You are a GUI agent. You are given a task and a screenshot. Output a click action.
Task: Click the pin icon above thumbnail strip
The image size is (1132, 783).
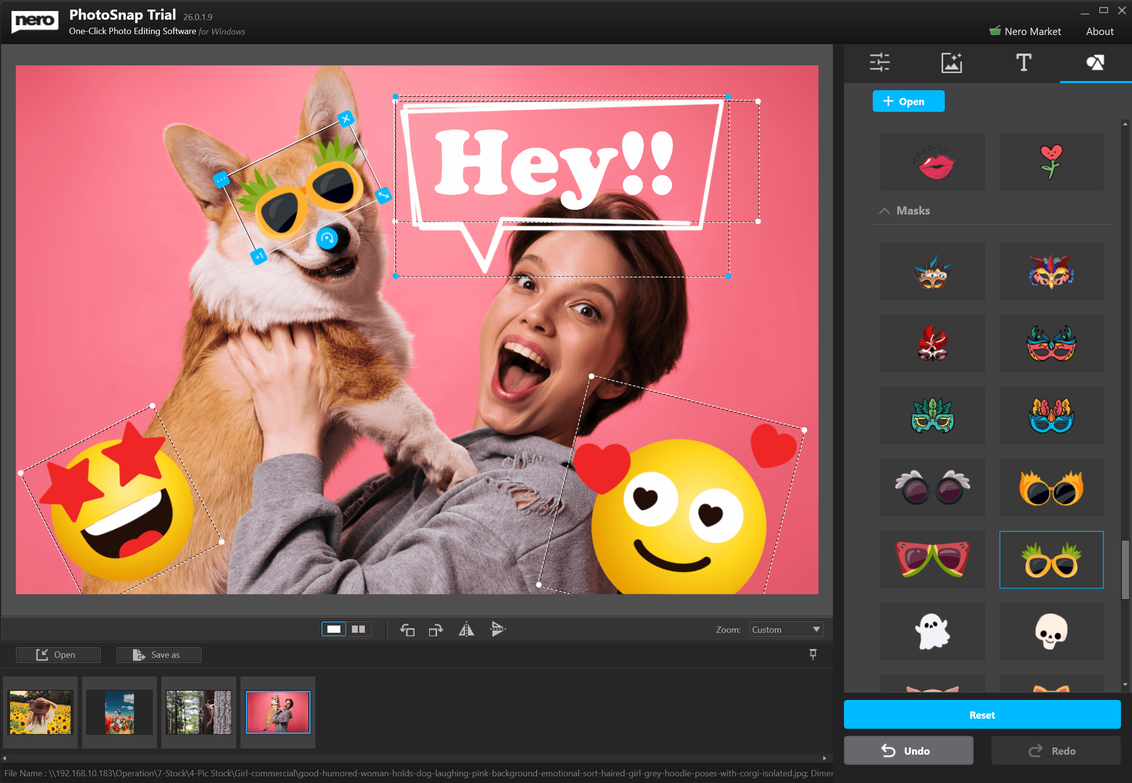pyautogui.click(x=813, y=654)
